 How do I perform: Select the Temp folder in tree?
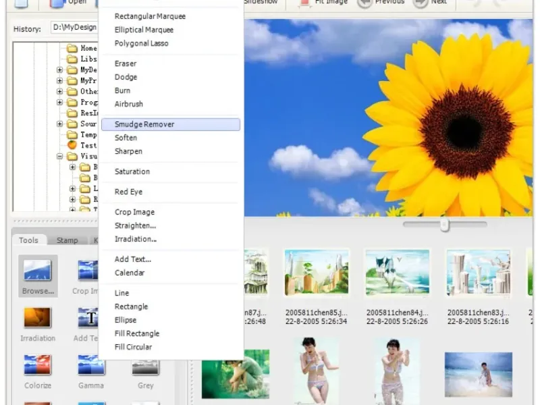82,134
